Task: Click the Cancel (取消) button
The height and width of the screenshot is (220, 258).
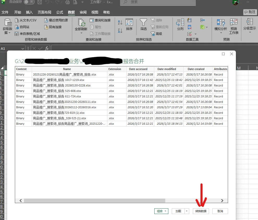Action: (x=220, y=211)
